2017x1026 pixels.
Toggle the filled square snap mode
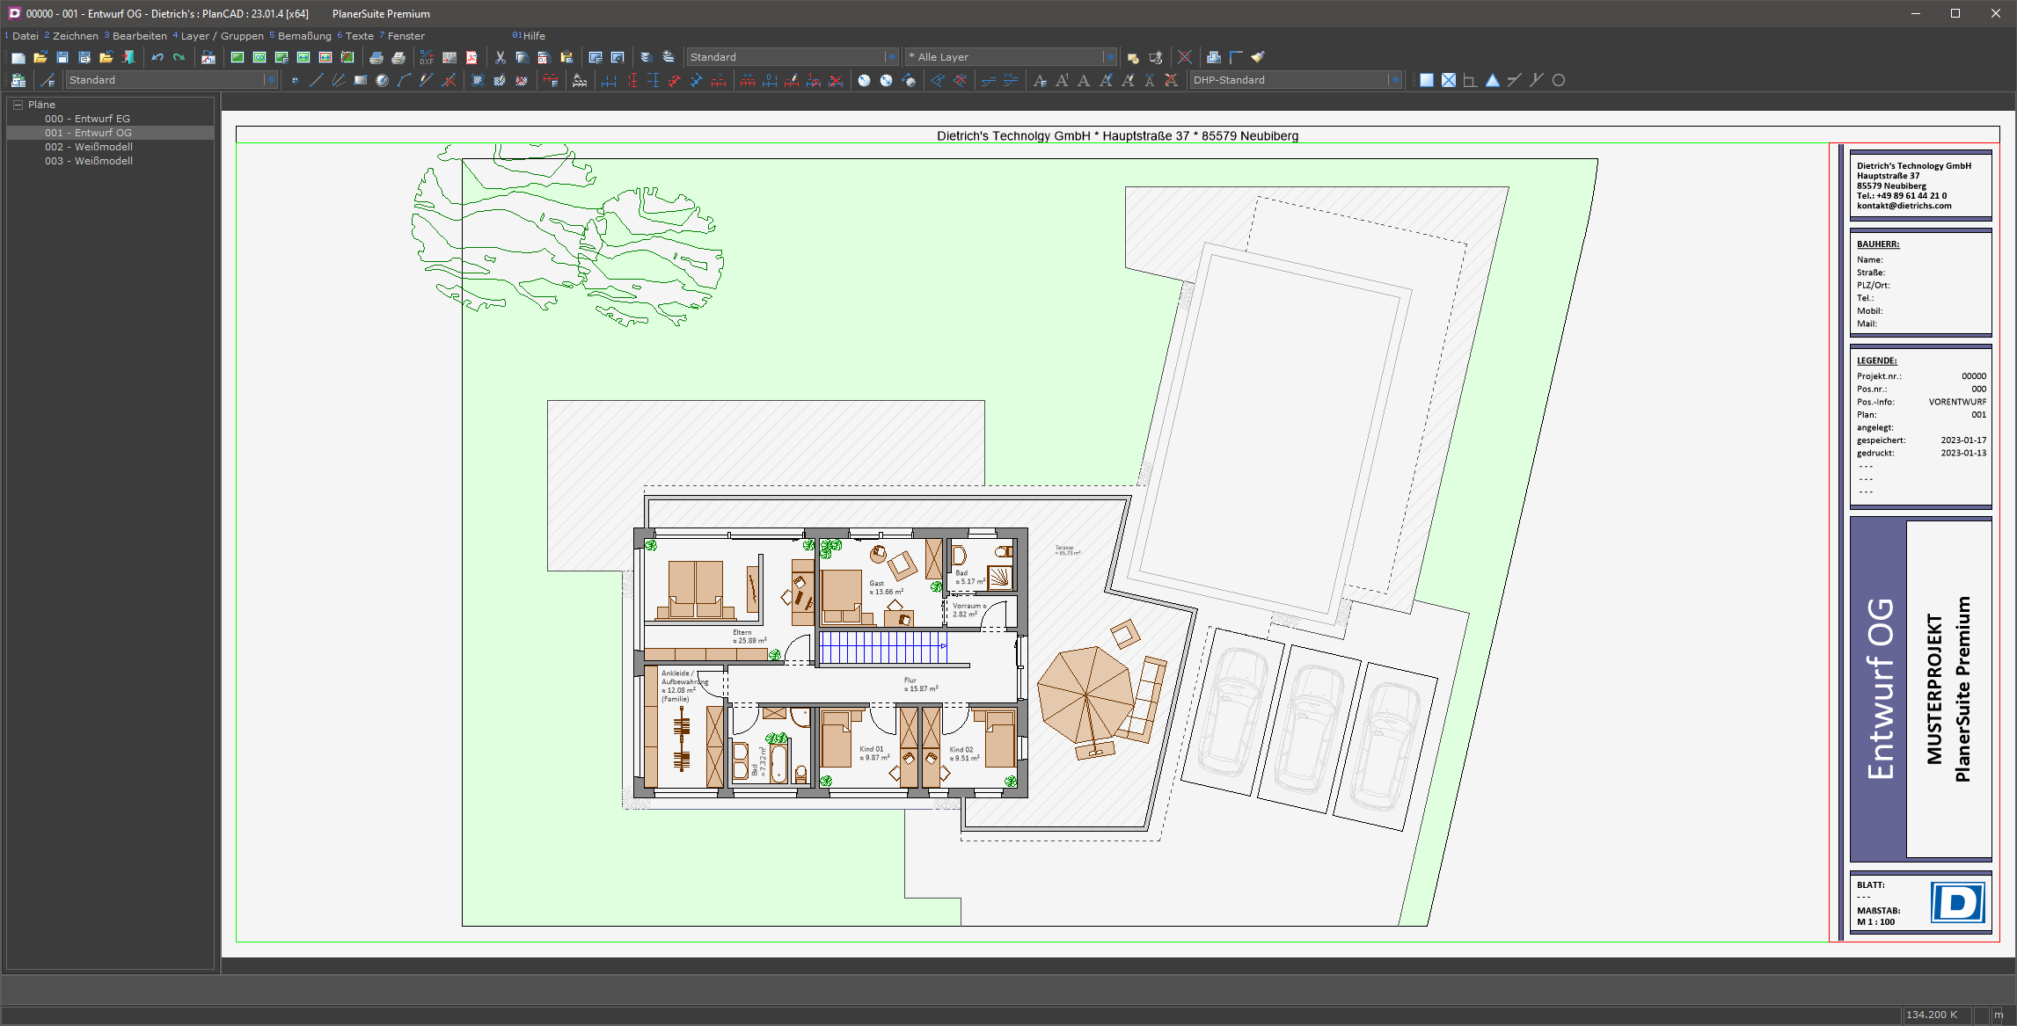(x=1427, y=81)
